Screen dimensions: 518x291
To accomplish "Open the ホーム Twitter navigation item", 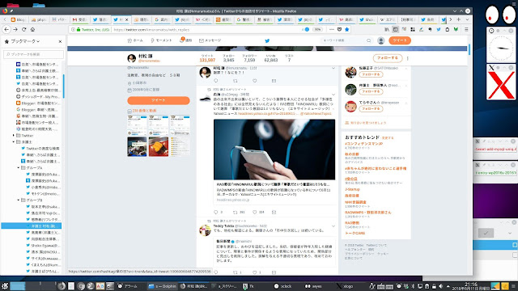I will pos(135,40).
